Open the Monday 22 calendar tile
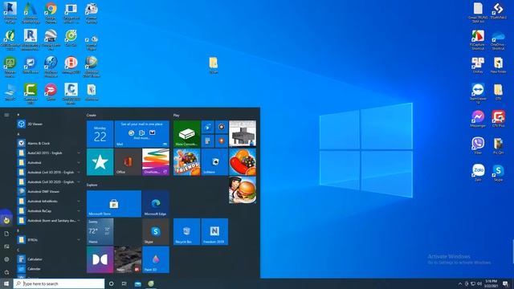The height and width of the screenshot is (289, 514). tap(100, 134)
